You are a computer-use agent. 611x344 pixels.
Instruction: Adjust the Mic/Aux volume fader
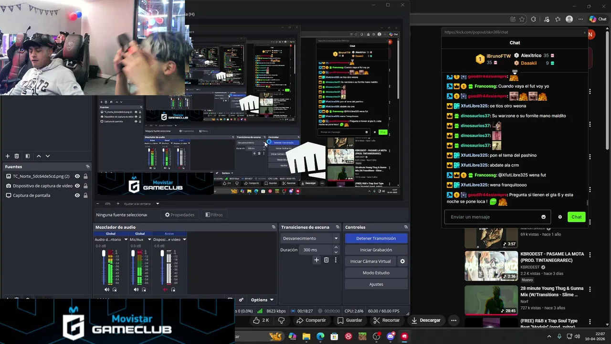[133, 253]
